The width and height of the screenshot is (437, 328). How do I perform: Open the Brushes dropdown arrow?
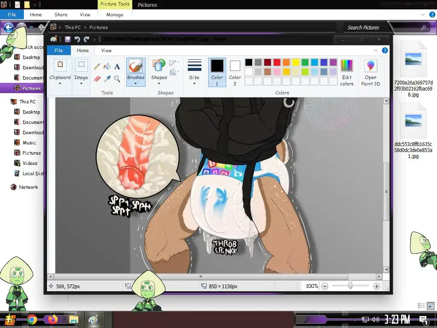click(x=136, y=83)
